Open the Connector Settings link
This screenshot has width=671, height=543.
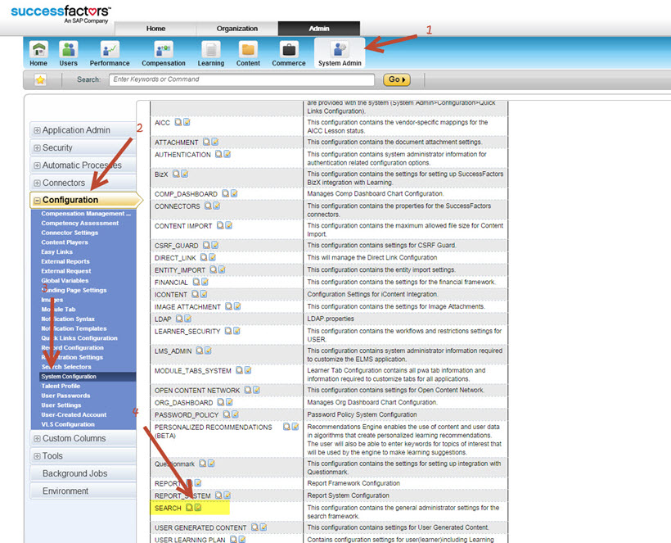pyautogui.click(x=70, y=233)
